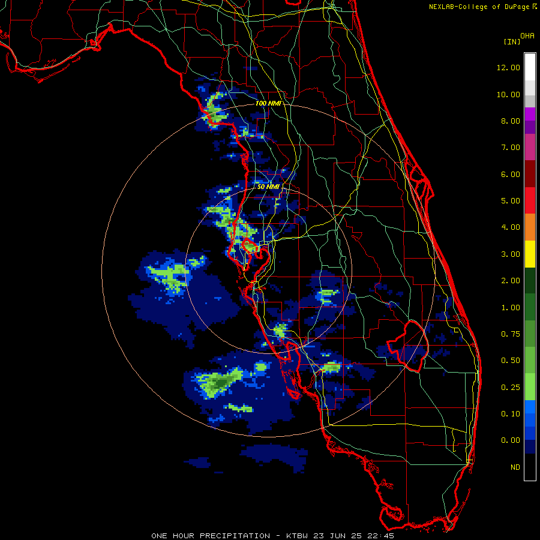Click the OHA product label above scale

coord(527,35)
